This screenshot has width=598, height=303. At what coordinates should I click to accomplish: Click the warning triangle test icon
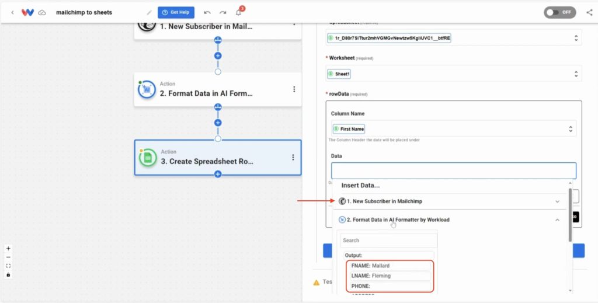(316, 283)
